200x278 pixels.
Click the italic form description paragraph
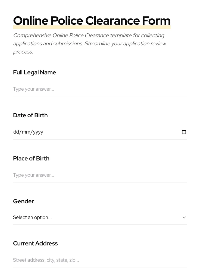(x=89, y=43)
